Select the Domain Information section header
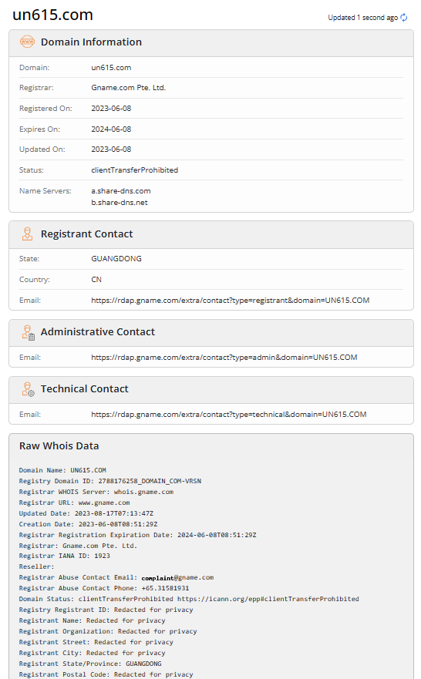This screenshot has width=421, height=679. point(211,43)
